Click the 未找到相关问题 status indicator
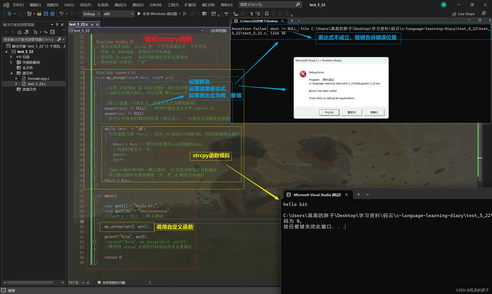 111,282
